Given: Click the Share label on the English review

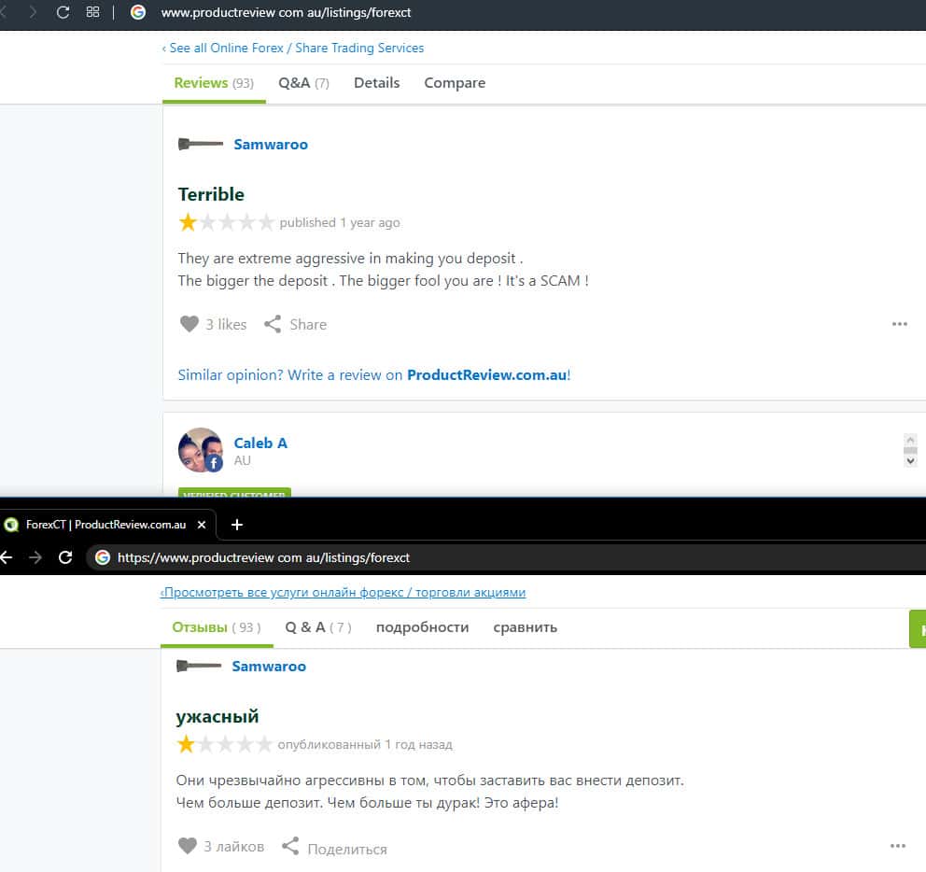Looking at the screenshot, I should point(308,324).
